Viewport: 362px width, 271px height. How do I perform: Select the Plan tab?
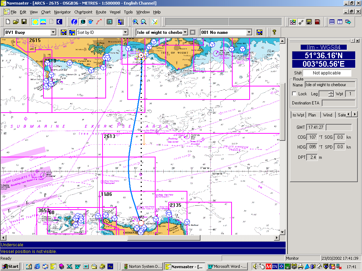[312, 115]
